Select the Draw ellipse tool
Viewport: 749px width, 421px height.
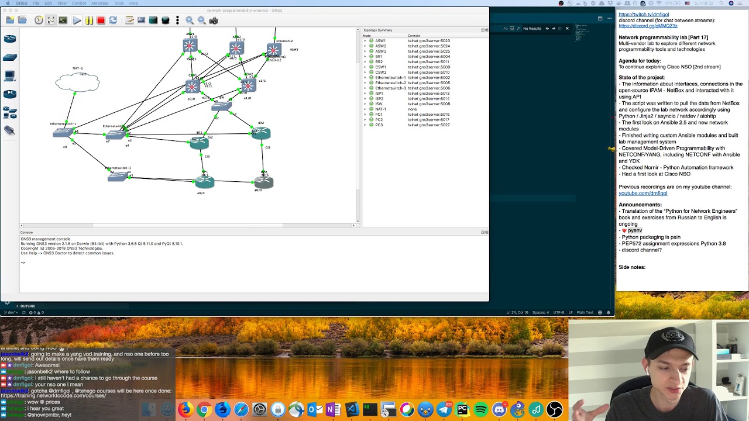[166, 20]
